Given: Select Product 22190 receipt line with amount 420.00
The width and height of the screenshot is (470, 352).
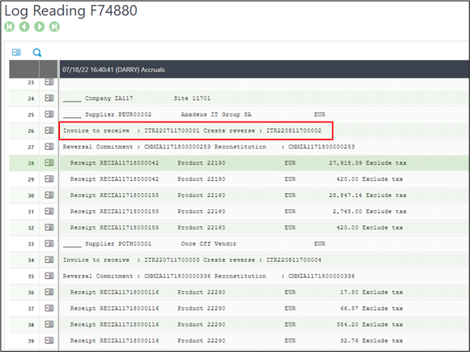Looking at the screenshot, I should tap(264, 179).
